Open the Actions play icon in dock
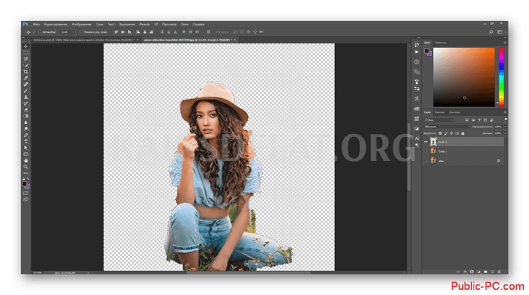The width and height of the screenshot is (529, 295). [x=417, y=52]
